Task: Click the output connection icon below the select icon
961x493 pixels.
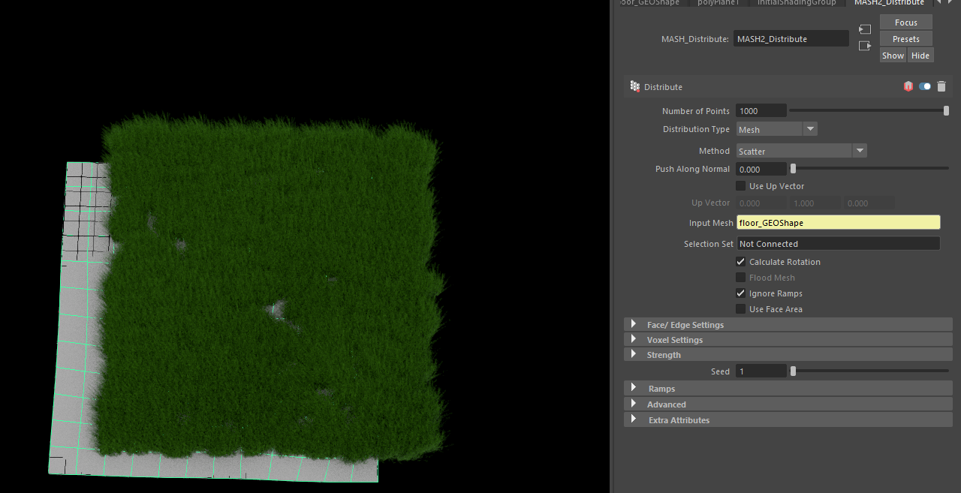Action: pos(864,45)
